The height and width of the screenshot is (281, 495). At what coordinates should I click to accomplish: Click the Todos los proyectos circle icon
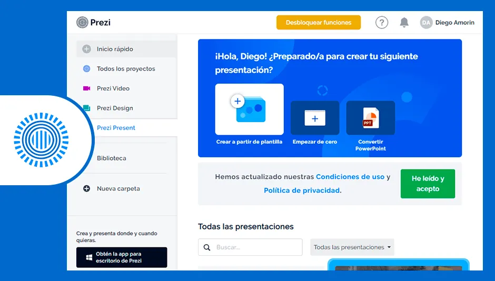(86, 69)
